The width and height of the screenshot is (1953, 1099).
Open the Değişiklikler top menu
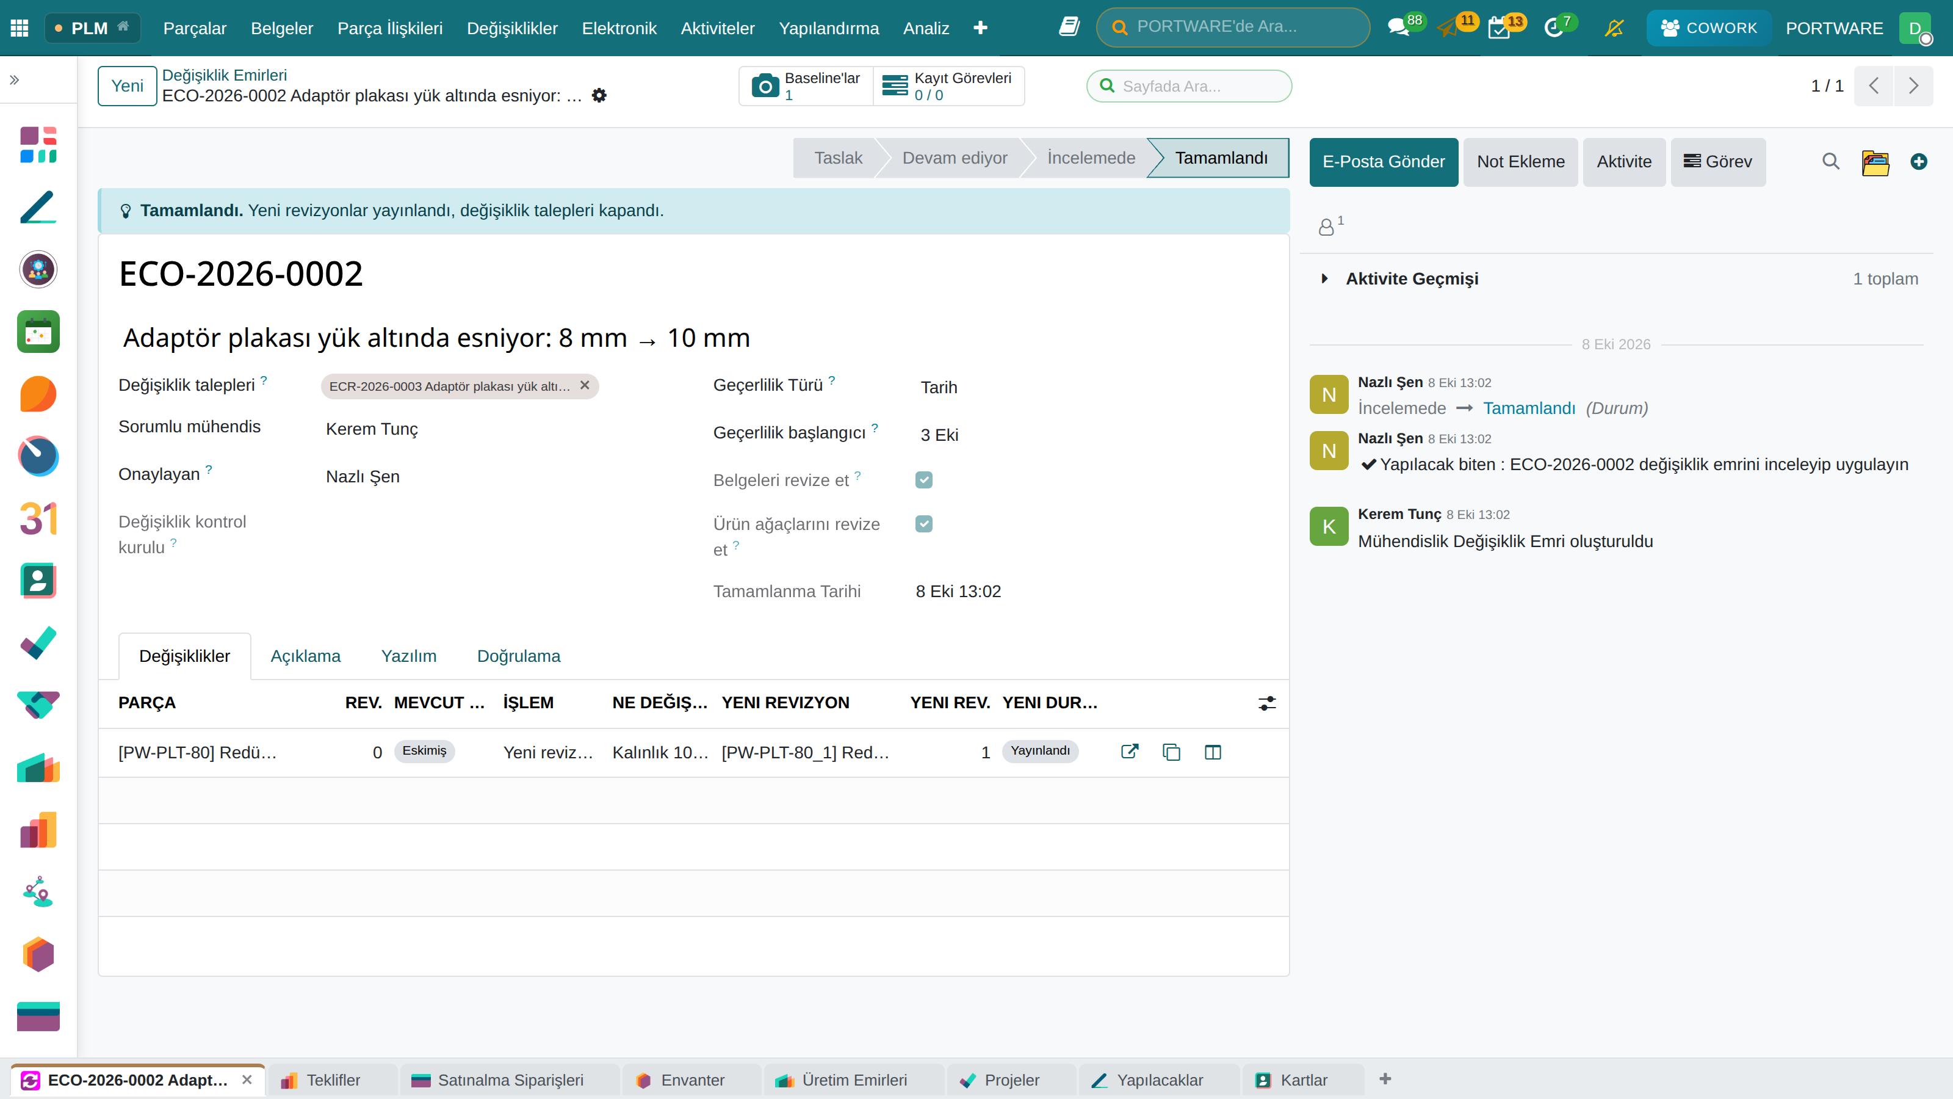[x=513, y=28]
